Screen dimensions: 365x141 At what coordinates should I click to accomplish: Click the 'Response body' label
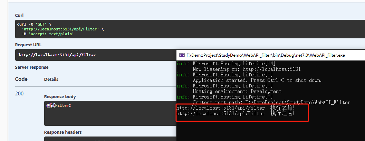click(60, 96)
